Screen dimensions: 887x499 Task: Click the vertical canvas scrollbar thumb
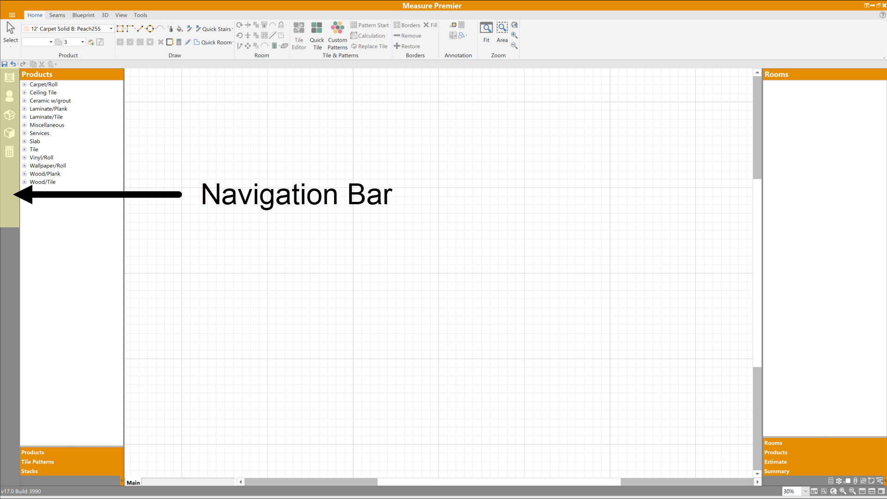(757, 273)
